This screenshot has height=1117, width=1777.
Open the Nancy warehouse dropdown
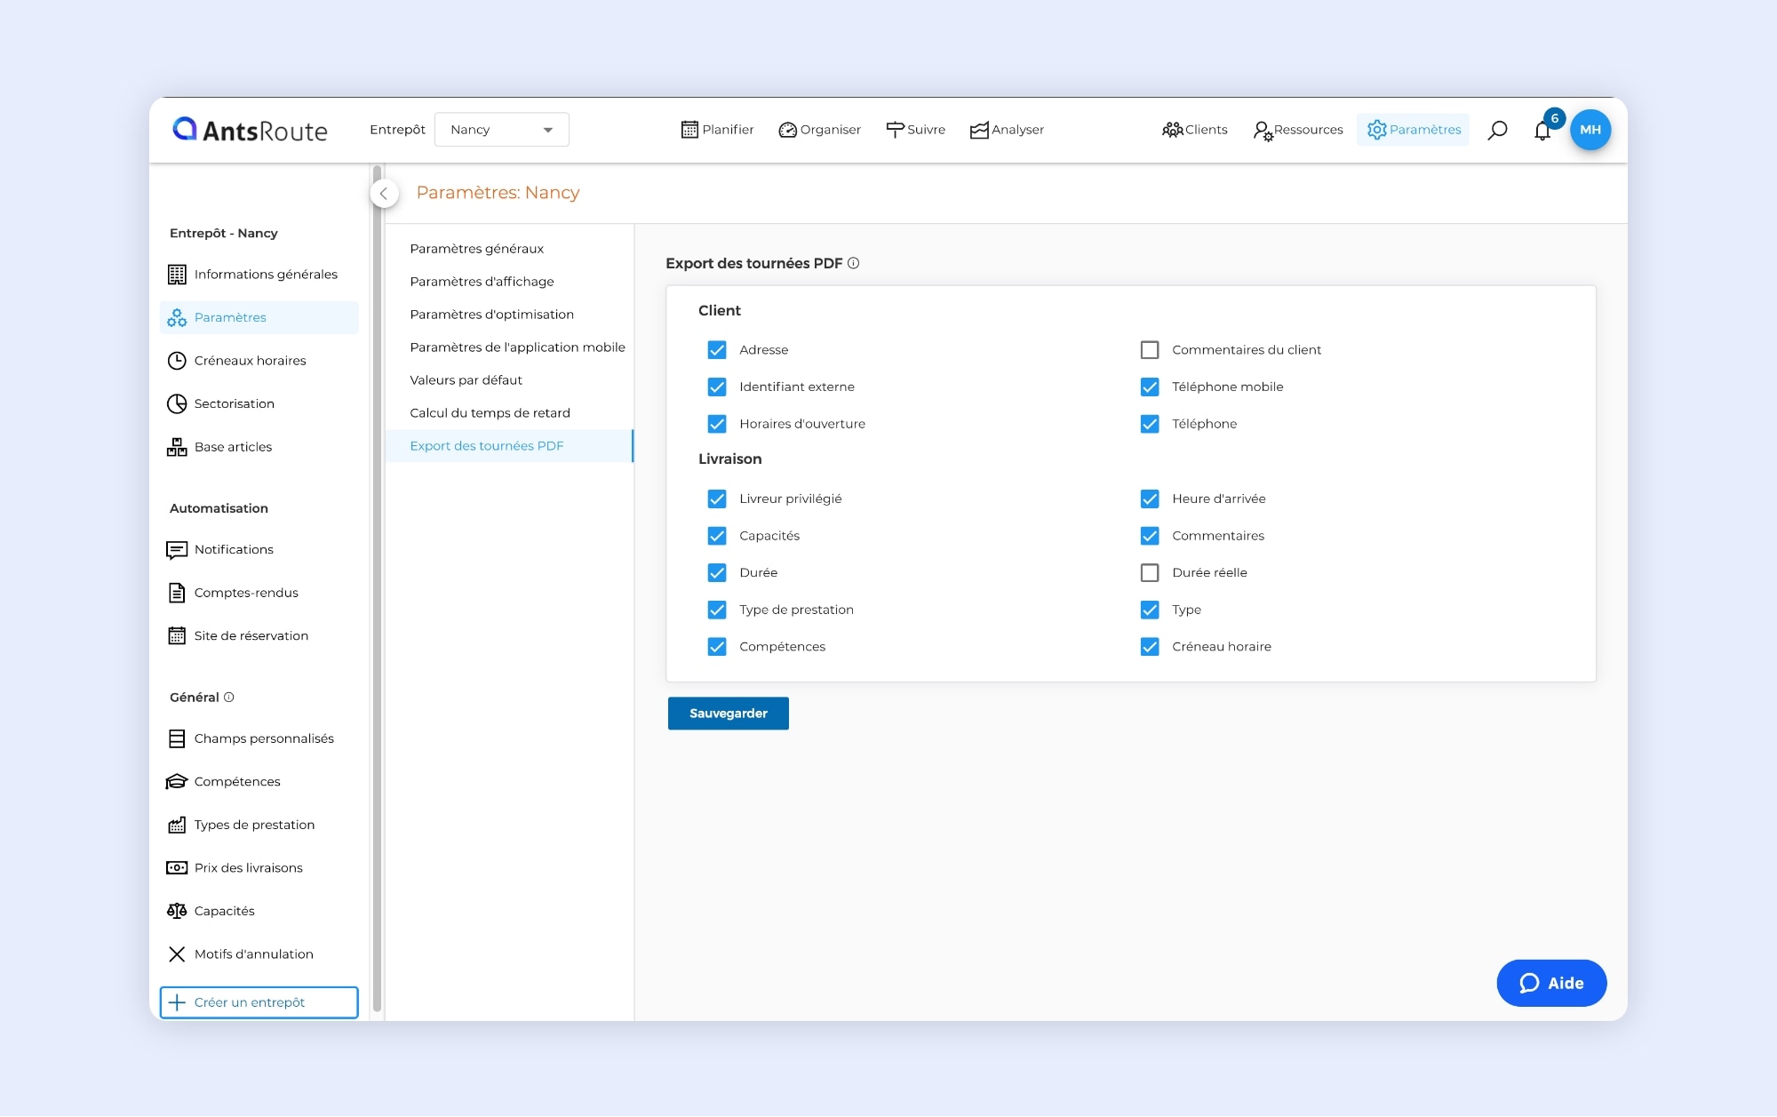coord(501,130)
